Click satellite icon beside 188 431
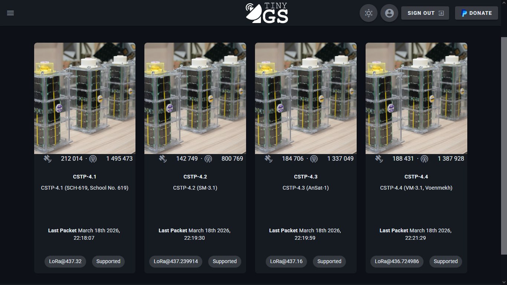Image resolution: width=507 pixels, height=285 pixels. click(379, 158)
